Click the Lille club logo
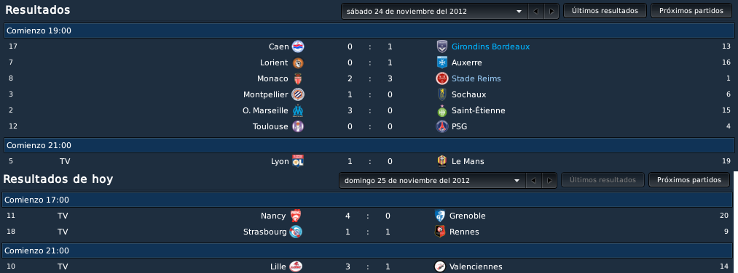Screen dimensions: 738x273 pos(296,266)
